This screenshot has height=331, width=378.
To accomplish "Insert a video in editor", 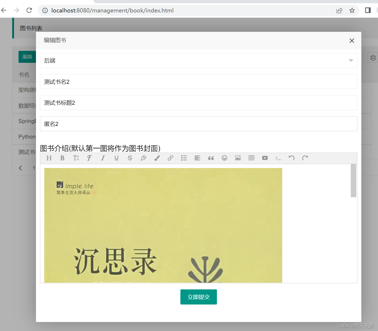I will coord(265,158).
